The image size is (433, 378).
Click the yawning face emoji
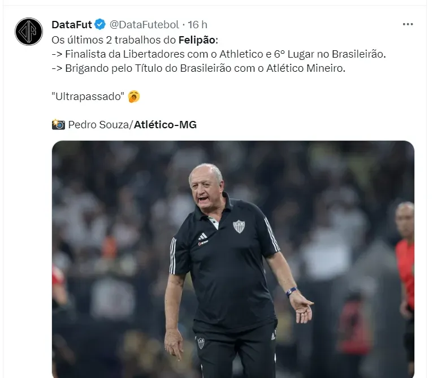(134, 97)
